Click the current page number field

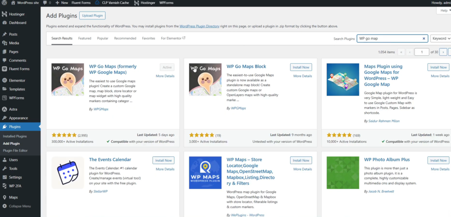click(421, 52)
